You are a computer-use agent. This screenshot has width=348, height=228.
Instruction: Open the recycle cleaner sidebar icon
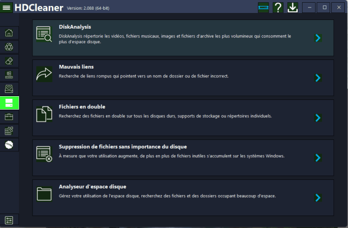click(9, 47)
